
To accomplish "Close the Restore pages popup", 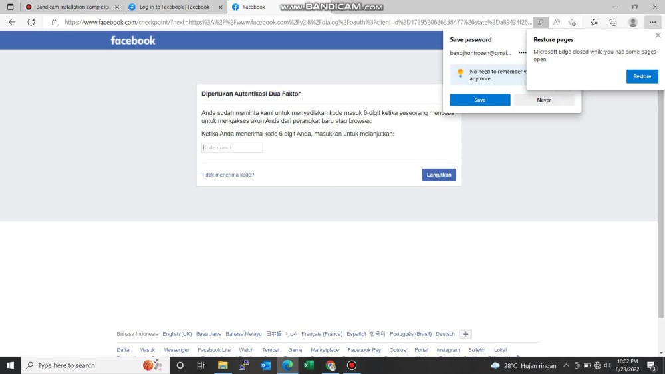I will 658,35.
